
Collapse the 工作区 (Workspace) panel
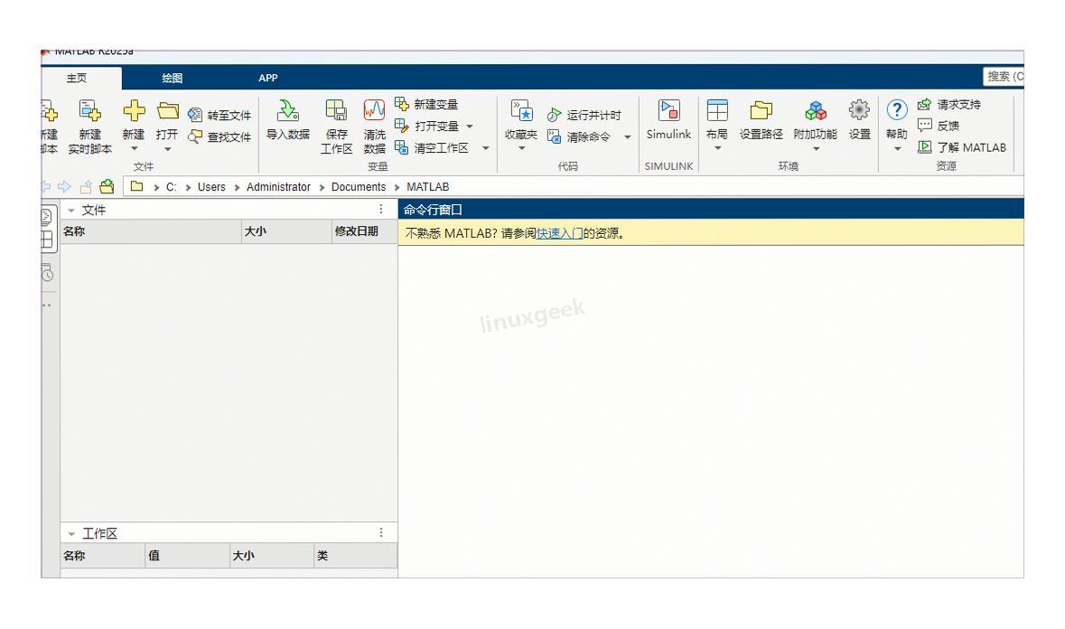coord(72,534)
